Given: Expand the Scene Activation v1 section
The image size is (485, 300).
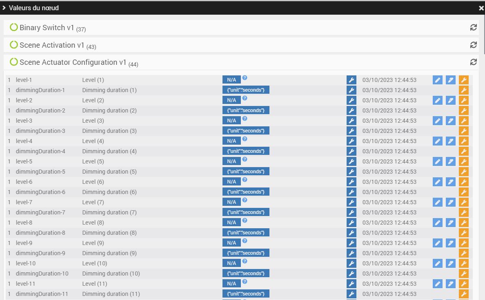Looking at the screenshot, I should [x=52, y=45].
